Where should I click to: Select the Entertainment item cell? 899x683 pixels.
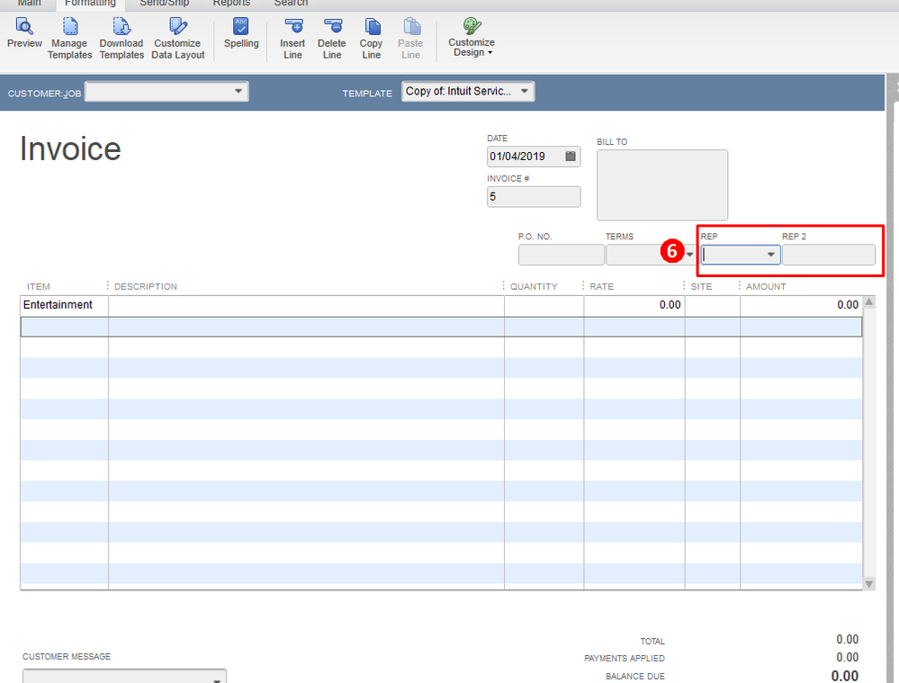click(x=64, y=306)
